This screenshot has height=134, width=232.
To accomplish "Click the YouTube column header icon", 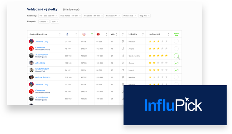I will coord(98,34).
